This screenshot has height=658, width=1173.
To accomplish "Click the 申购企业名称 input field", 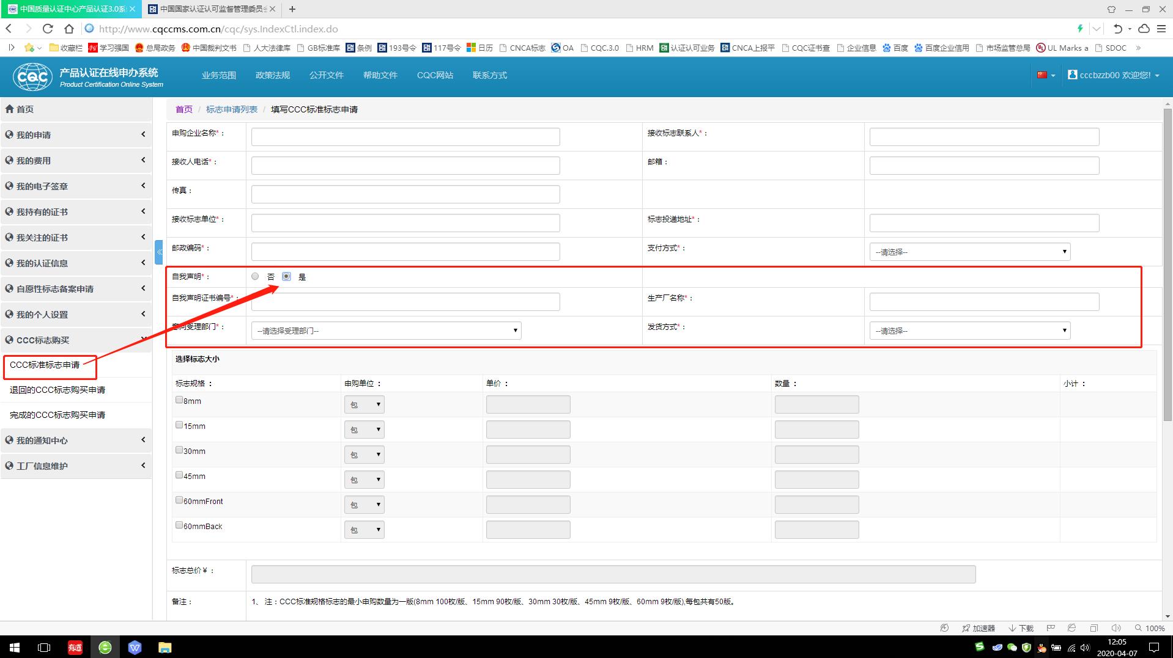I will point(405,137).
